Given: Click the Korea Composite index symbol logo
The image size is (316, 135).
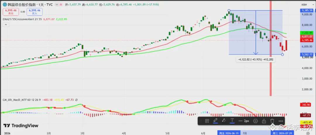Looking at the screenshot, I should tap(5, 4).
